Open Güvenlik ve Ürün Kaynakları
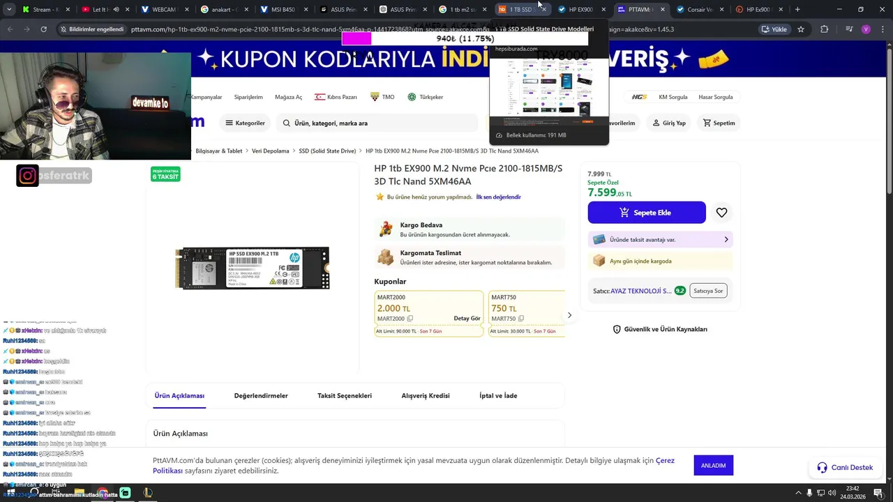Screen dimensions: 893x502 [x=660, y=329]
